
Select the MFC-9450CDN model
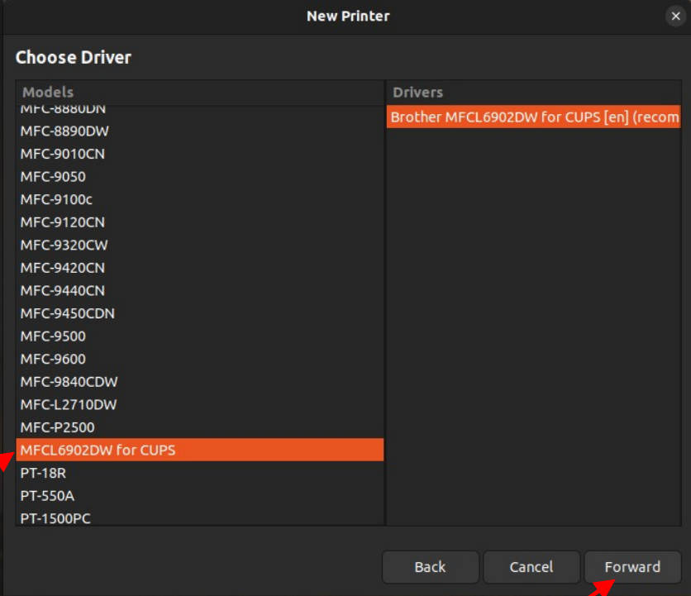[68, 313]
